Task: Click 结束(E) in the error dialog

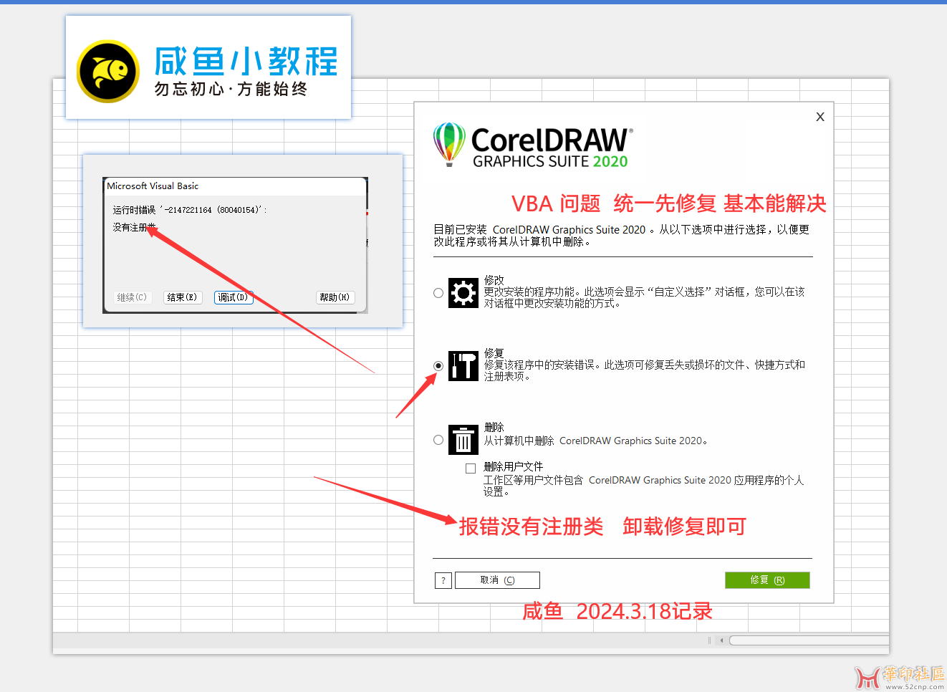Action: [x=183, y=297]
